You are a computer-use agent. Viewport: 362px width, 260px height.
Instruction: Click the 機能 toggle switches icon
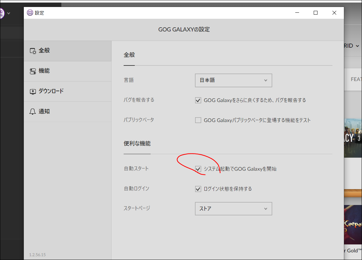click(x=33, y=71)
